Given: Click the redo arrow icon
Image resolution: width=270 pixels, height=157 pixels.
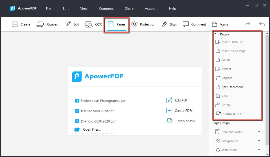Looking at the screenshot, I should tap(247, 24).
